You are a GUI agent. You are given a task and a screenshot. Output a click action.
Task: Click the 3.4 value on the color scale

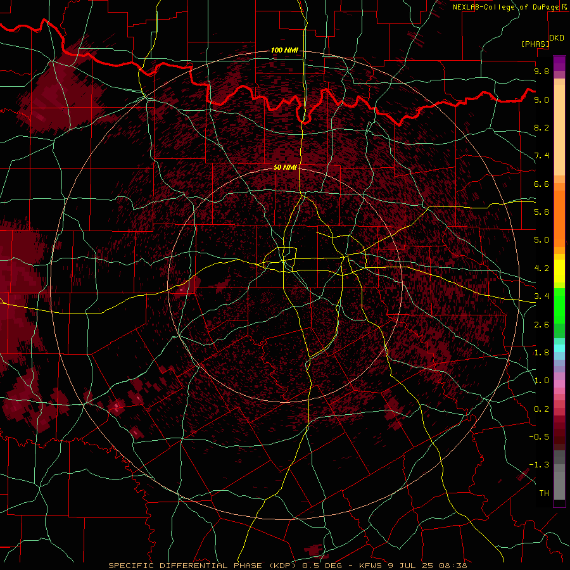541,296
